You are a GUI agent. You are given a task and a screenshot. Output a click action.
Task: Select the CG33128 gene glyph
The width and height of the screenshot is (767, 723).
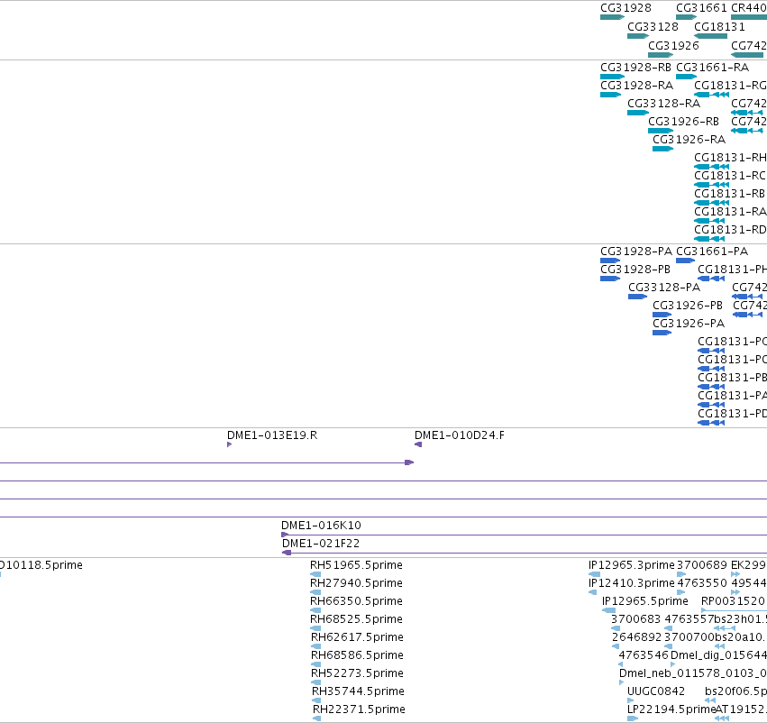(638, 36)
